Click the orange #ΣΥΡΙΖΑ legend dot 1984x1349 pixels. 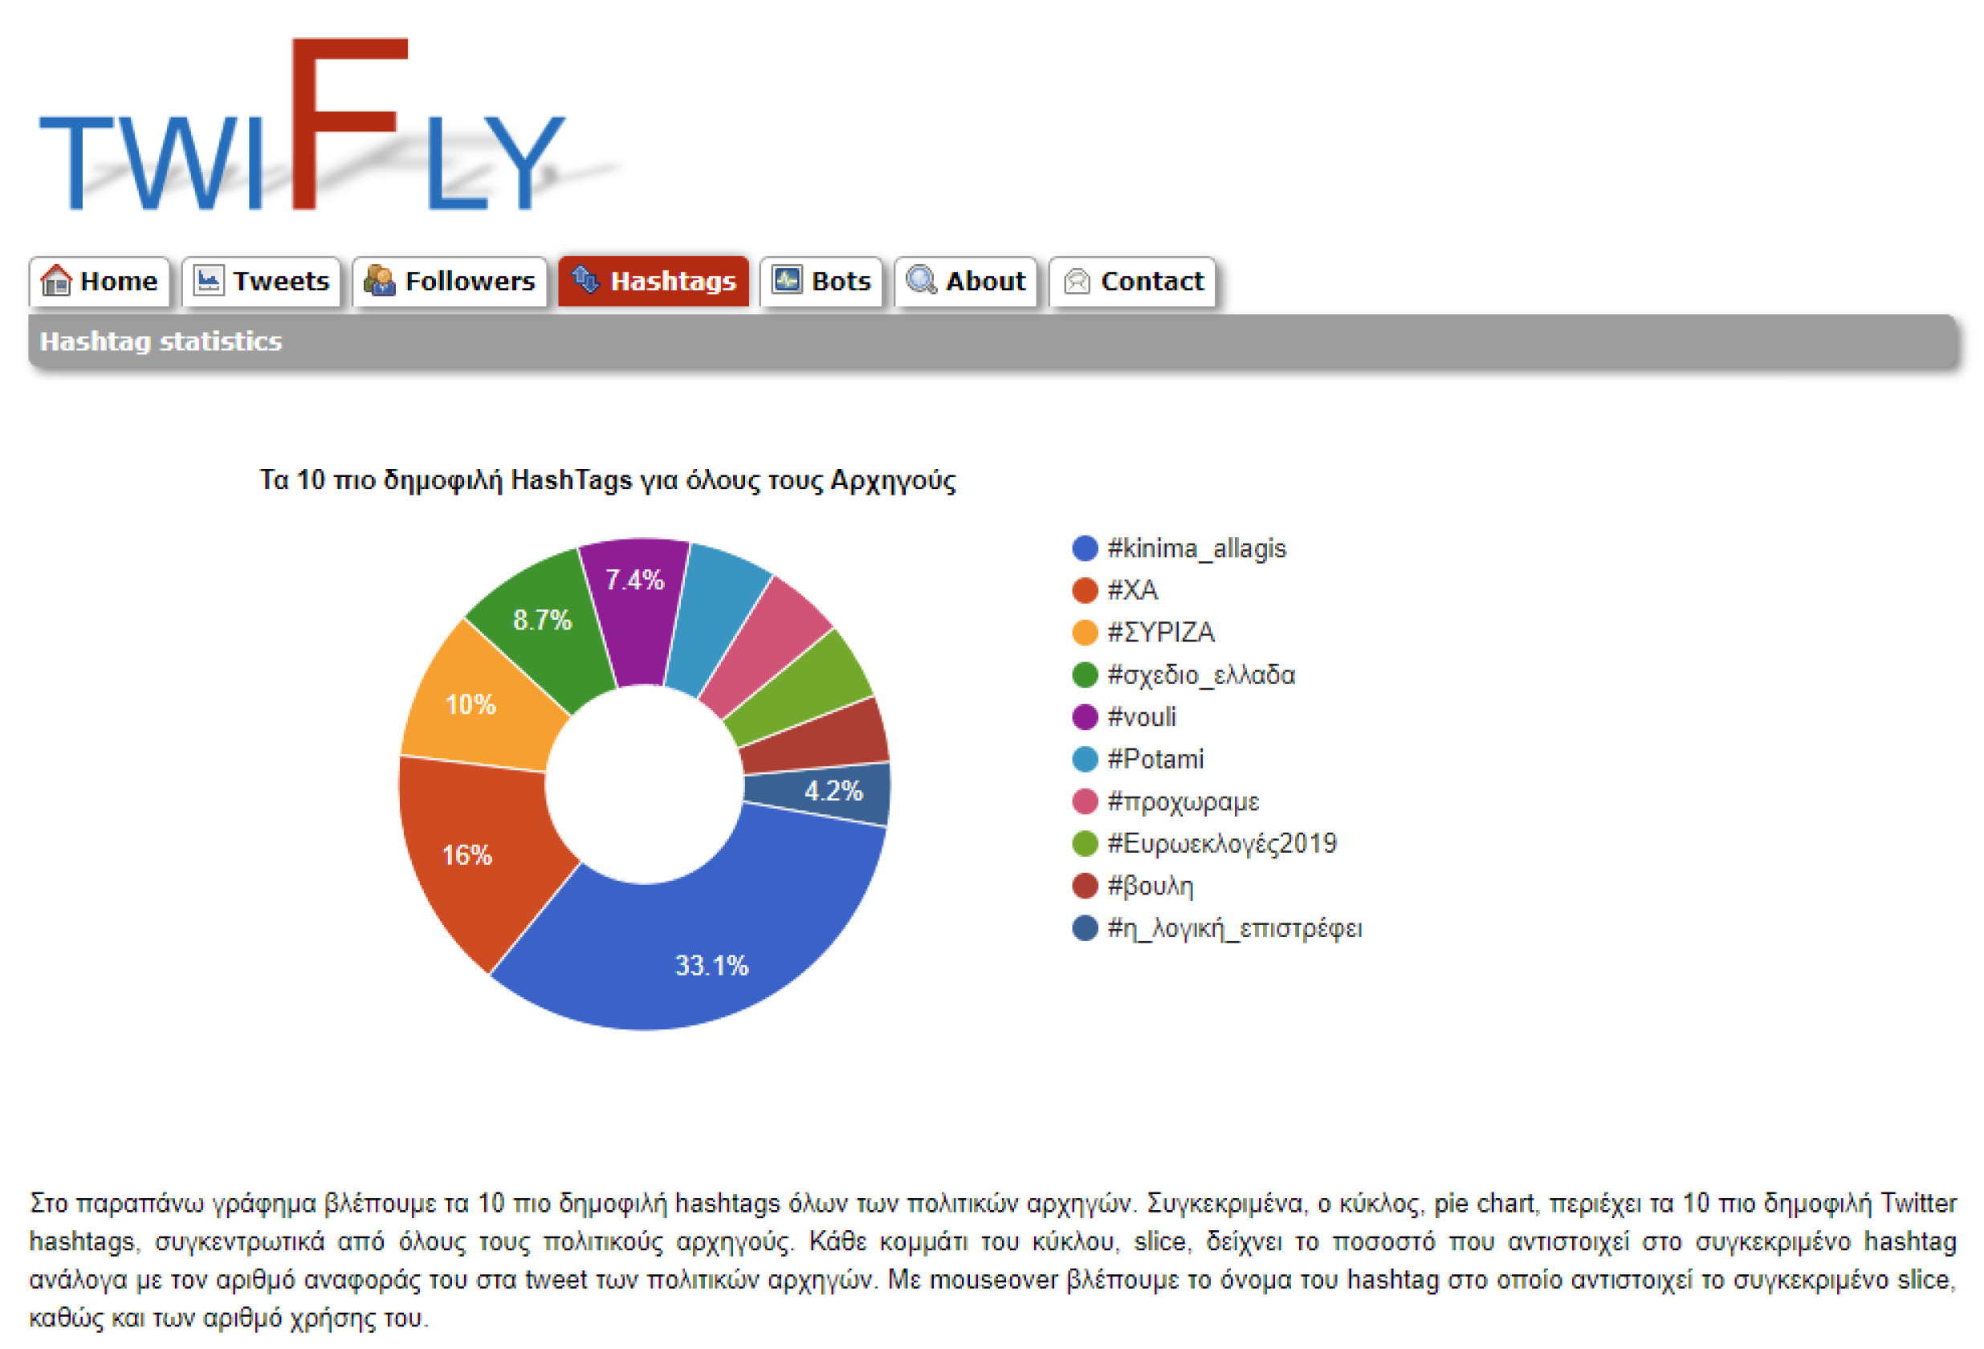click(x=1084, y=633)
